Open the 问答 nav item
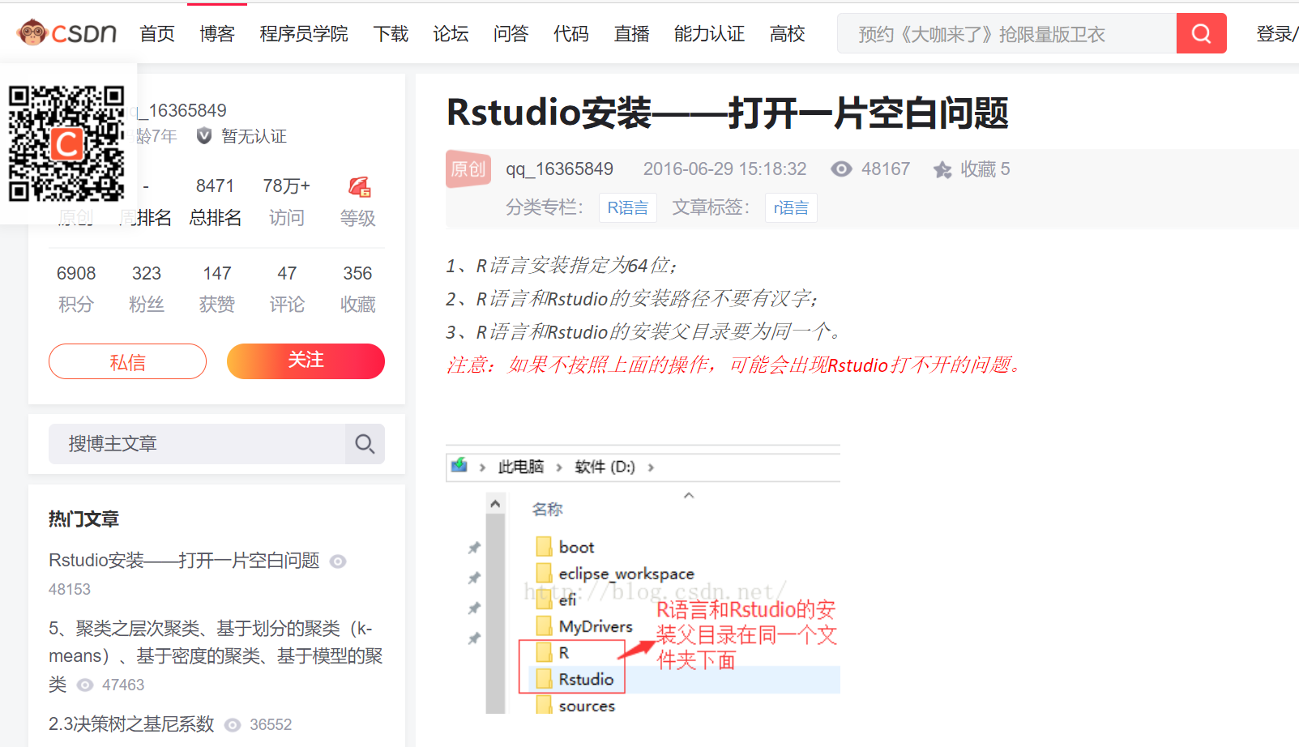The width and height of the screenshot is (1299, 747). coord(511,34)
